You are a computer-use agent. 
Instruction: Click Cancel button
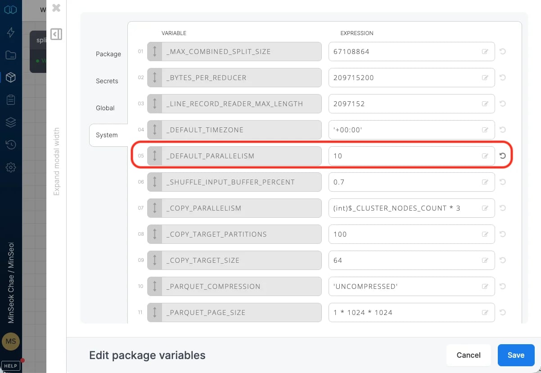pos(469,355)
